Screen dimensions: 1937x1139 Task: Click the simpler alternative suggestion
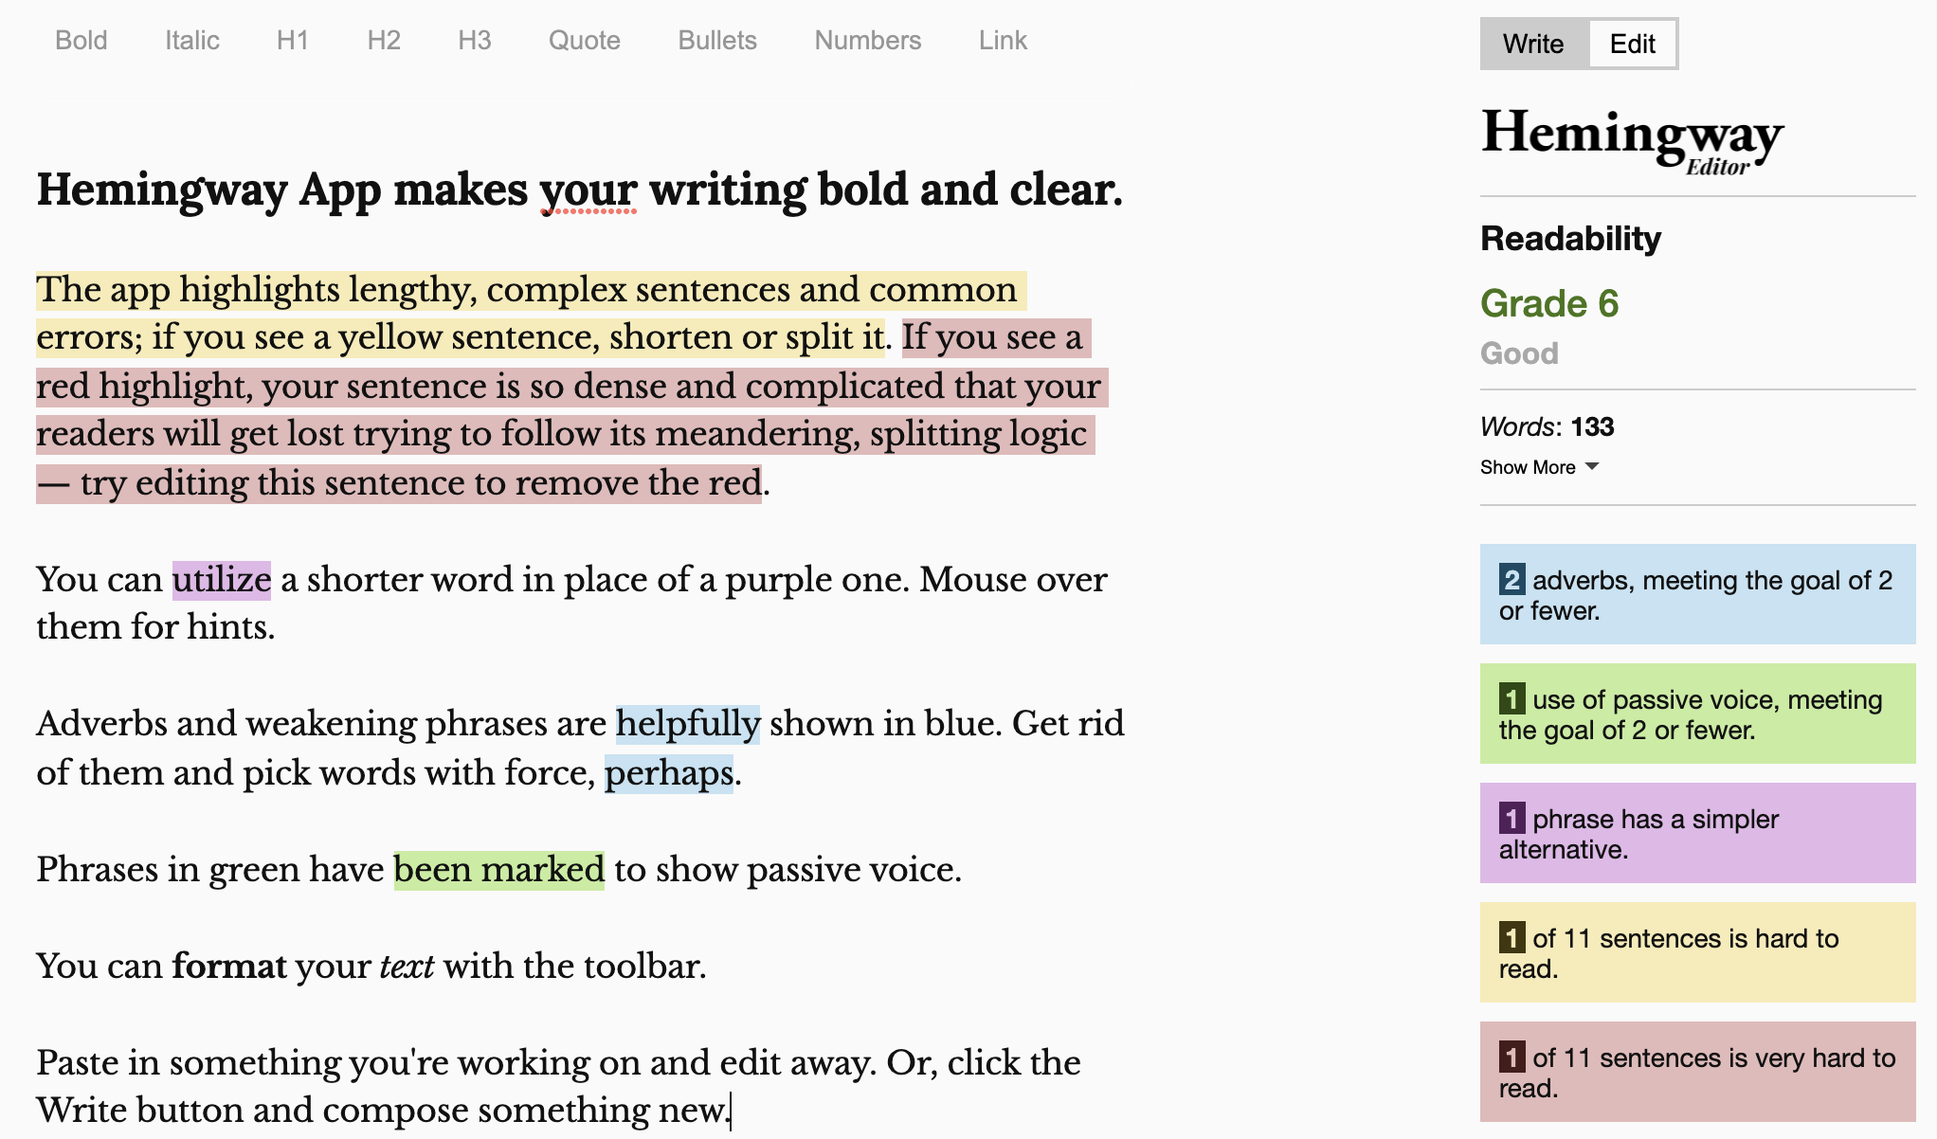point(1694,831)
